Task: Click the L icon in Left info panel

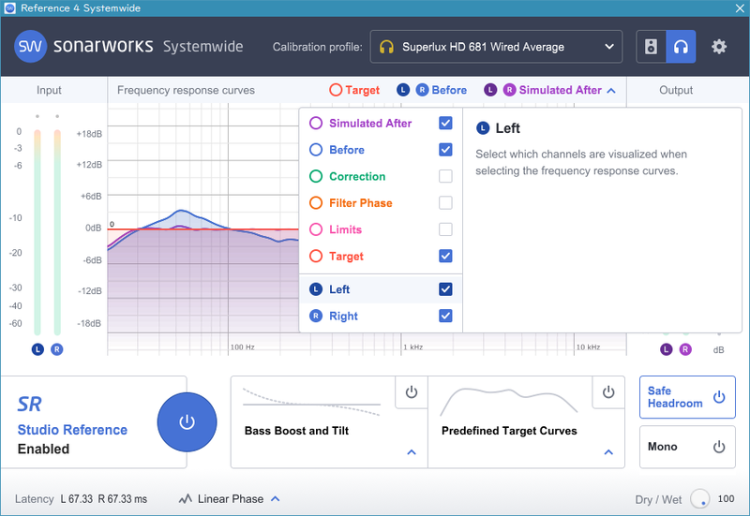Action: [x=483, y=128]
